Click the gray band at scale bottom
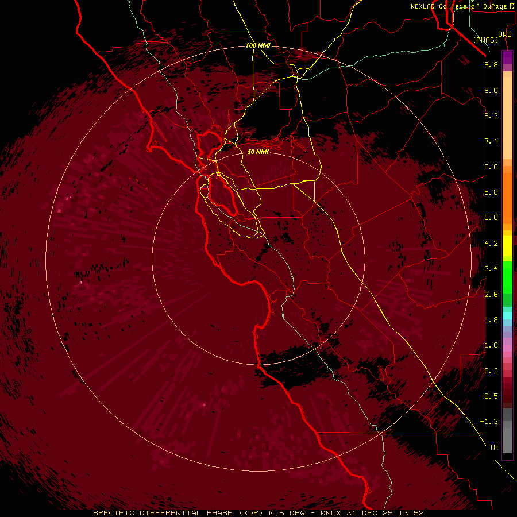517x517 pixels. click(x=507, y=432)
